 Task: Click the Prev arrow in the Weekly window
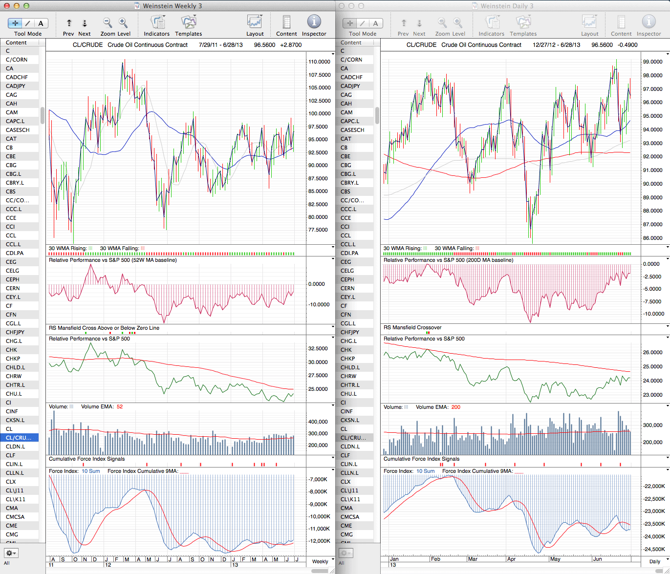[69, 23]
